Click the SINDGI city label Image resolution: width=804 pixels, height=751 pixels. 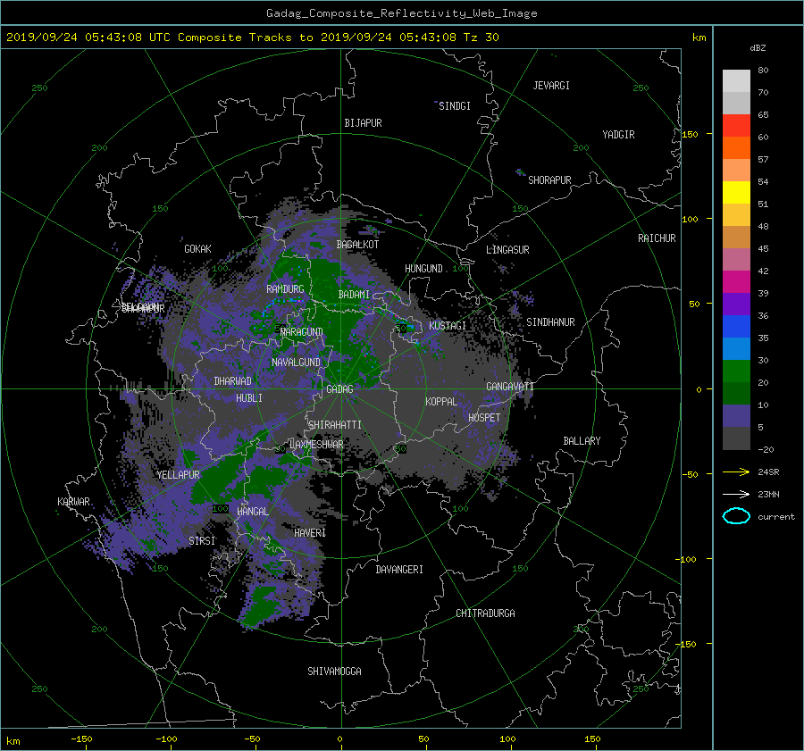tap(455, 106)
